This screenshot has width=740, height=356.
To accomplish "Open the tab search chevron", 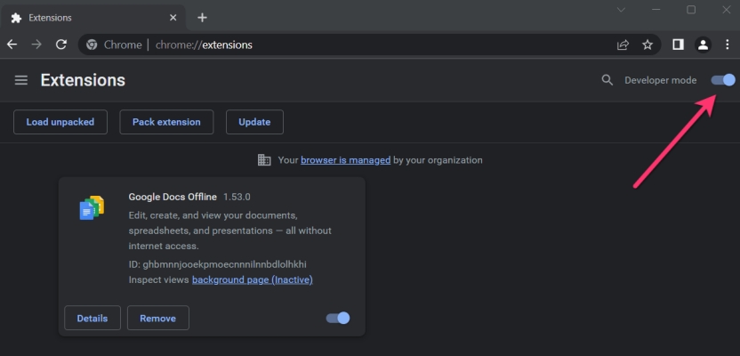I will click(x=621, y=10).
